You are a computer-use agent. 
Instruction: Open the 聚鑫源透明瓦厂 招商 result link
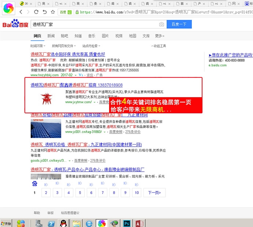77,85
